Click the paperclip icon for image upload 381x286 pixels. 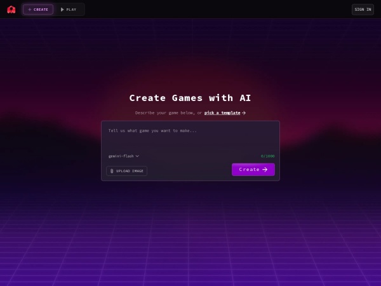pyautogui.click(x=112, y=171)
